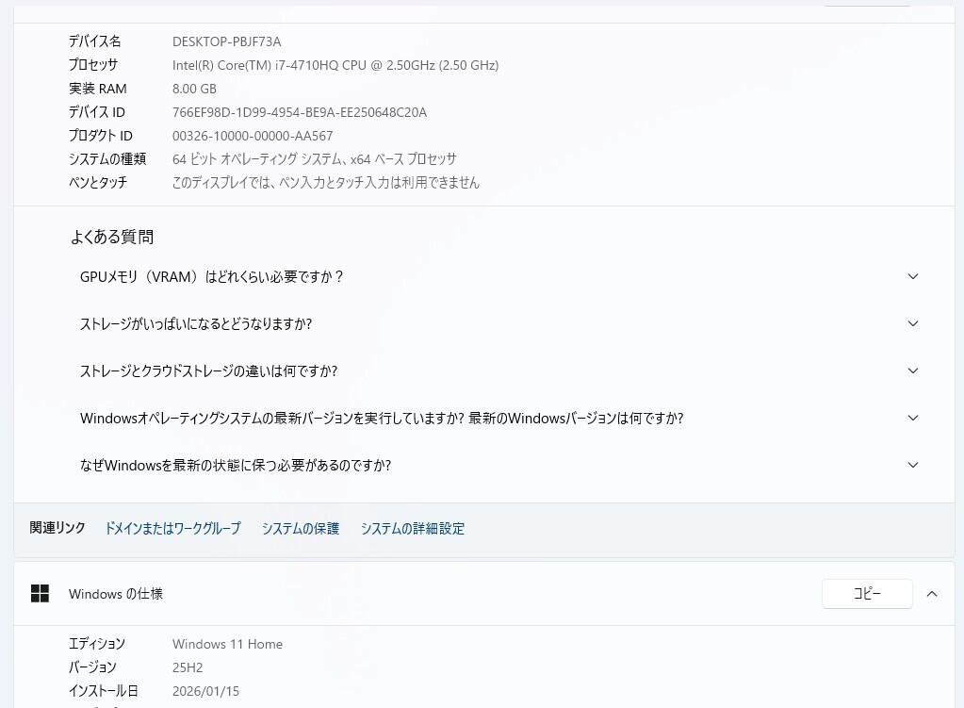Click the question GPUメモリ（VRAM）はどれくらい必要ですか
964x708 pixels.
point(211,277)
